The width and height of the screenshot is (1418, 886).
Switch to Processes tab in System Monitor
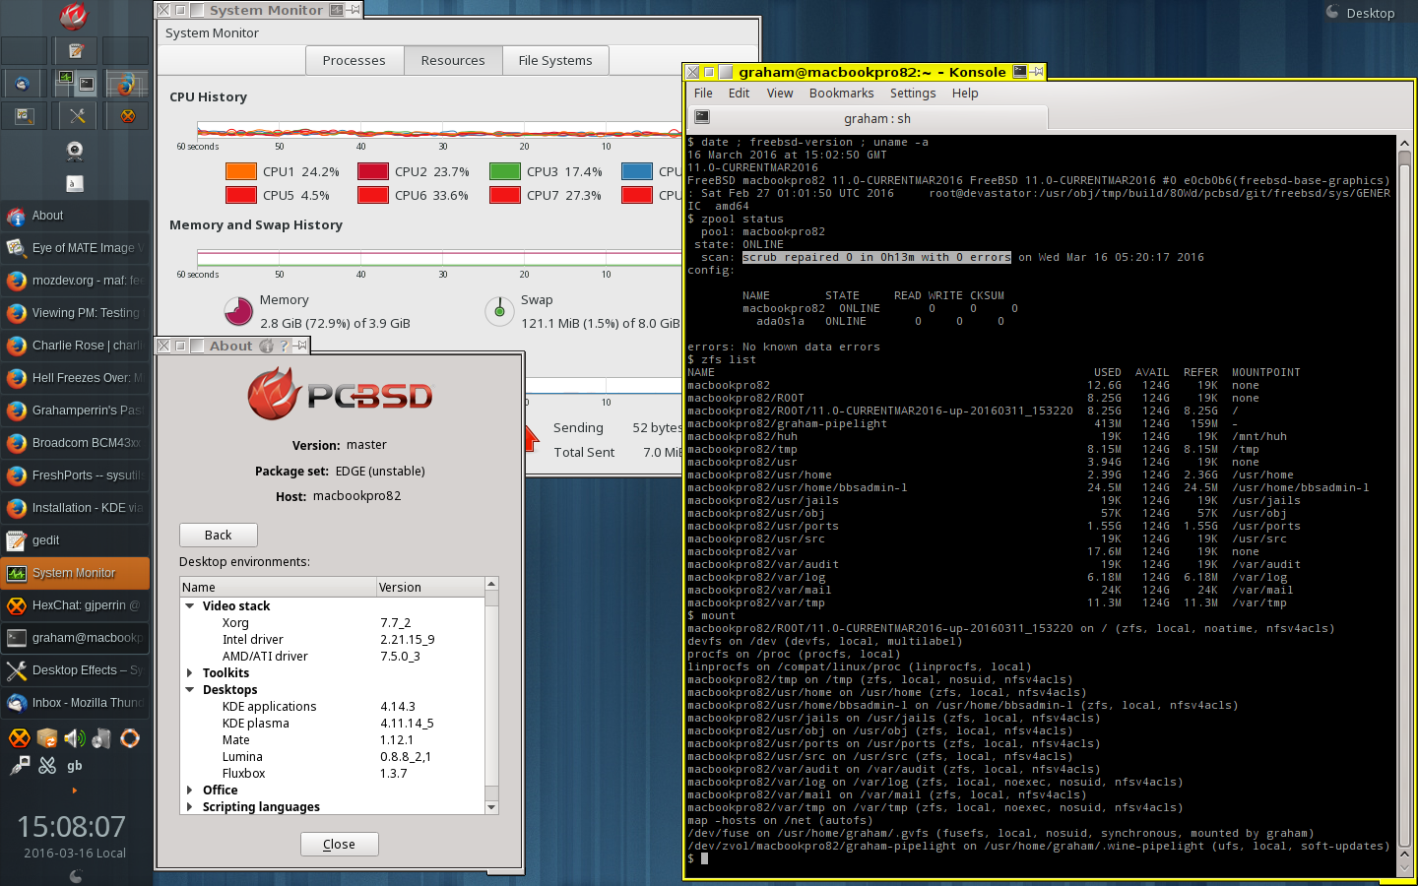click(x=354, y=60)
